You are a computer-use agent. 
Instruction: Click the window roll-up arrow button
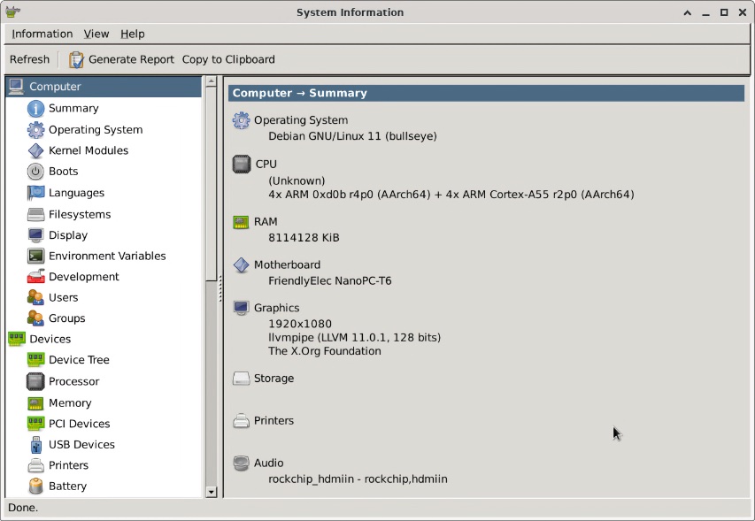688,13
